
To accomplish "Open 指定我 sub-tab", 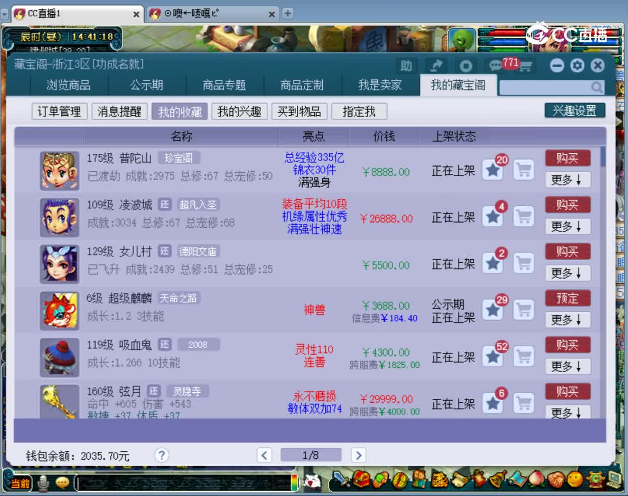I will click(359, 111).
